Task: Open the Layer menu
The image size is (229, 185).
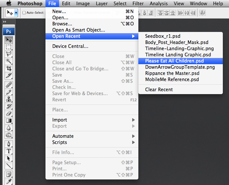Action: 102,4
